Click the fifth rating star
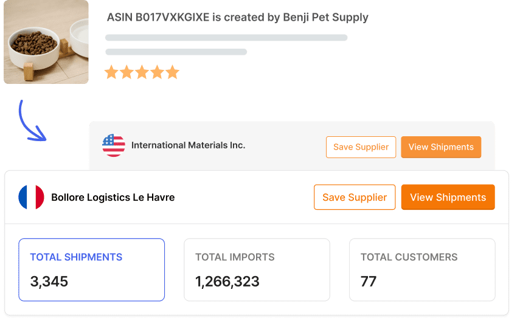Viewport: 520px width, 326px height. (x=172, y=73)
